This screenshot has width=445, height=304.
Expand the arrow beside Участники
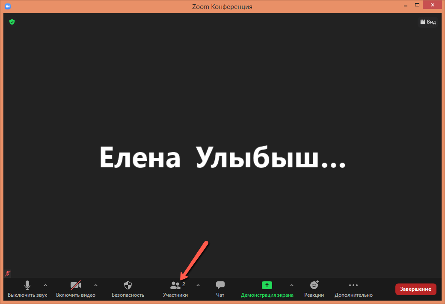[198, 285]
